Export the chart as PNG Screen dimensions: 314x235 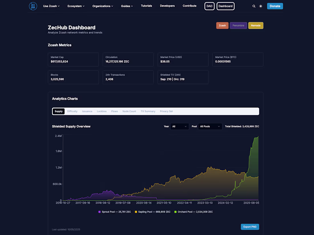[250, 227]
